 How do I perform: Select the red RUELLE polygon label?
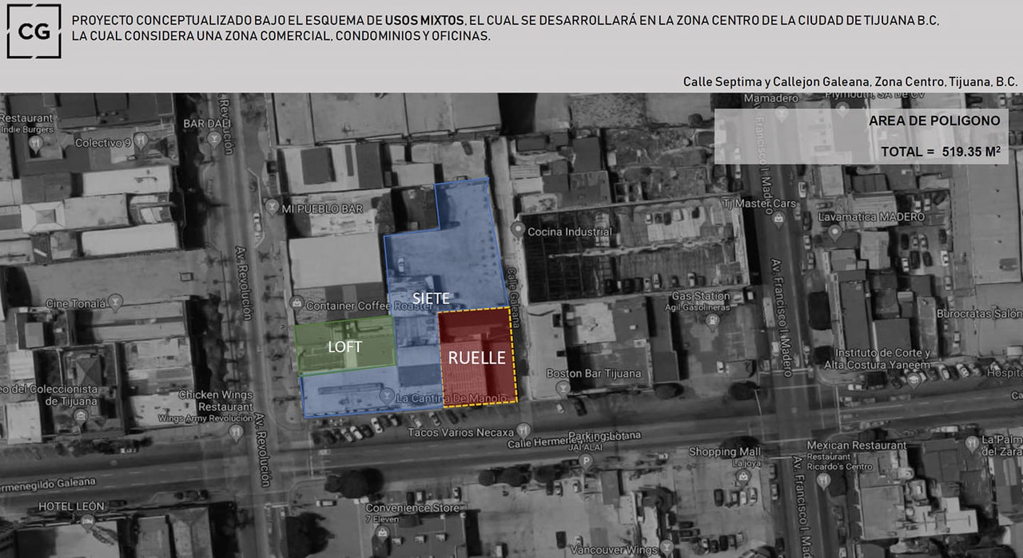point(476,358)
